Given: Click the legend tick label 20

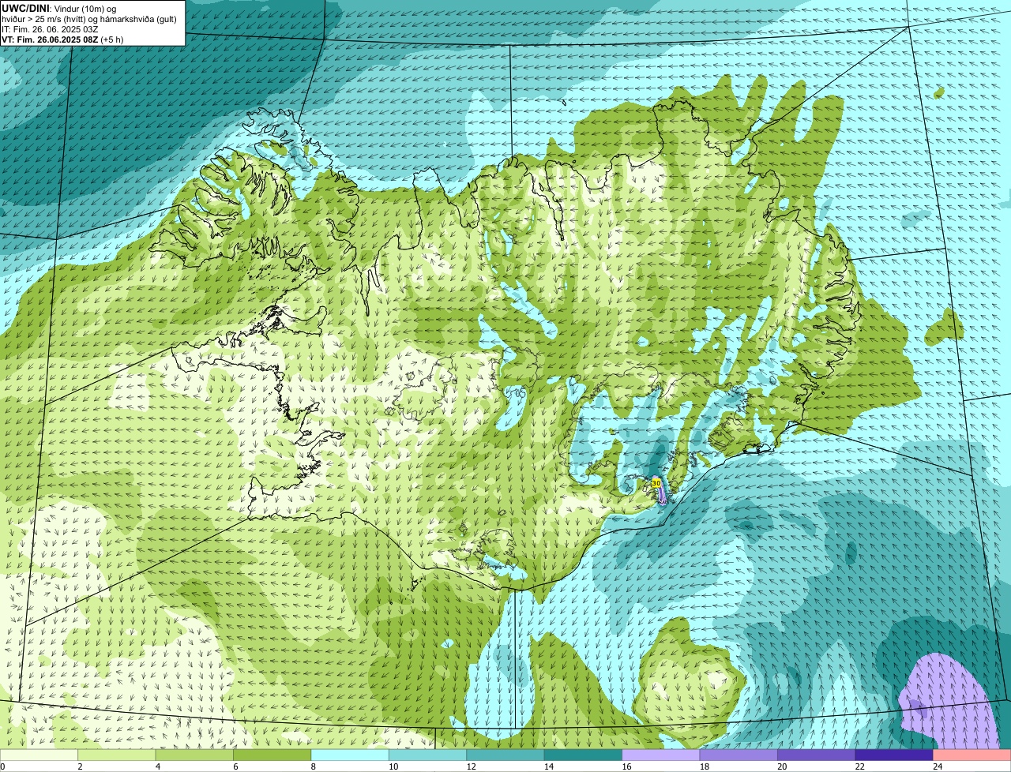Looking at the screenshot, I should (x=782, y=766).
